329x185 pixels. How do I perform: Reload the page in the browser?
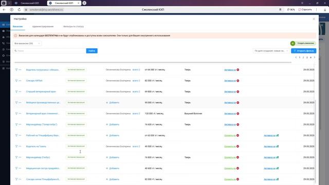click(x=19, y=10)
